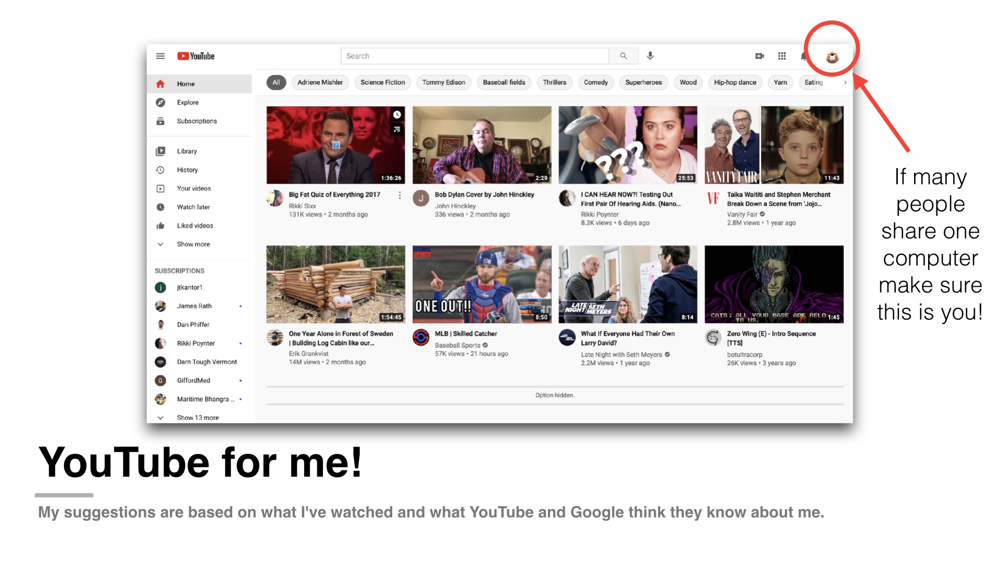Open the hamburger guide menu
The image size is (1000, 562).
click(x=160, y=56)
